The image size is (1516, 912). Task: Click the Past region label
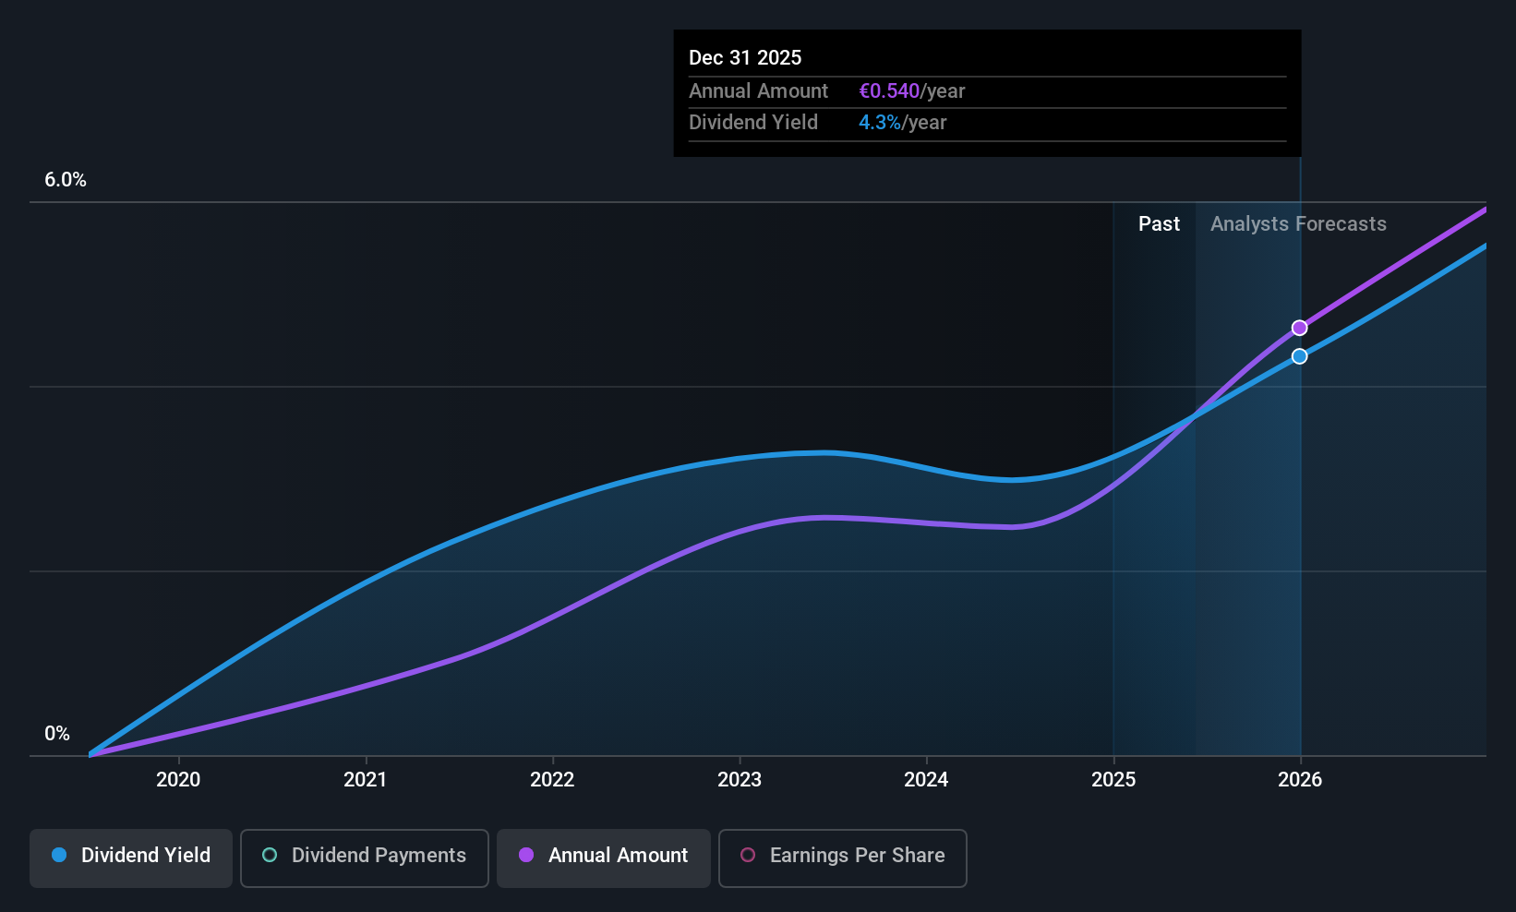pos(1159,224)
